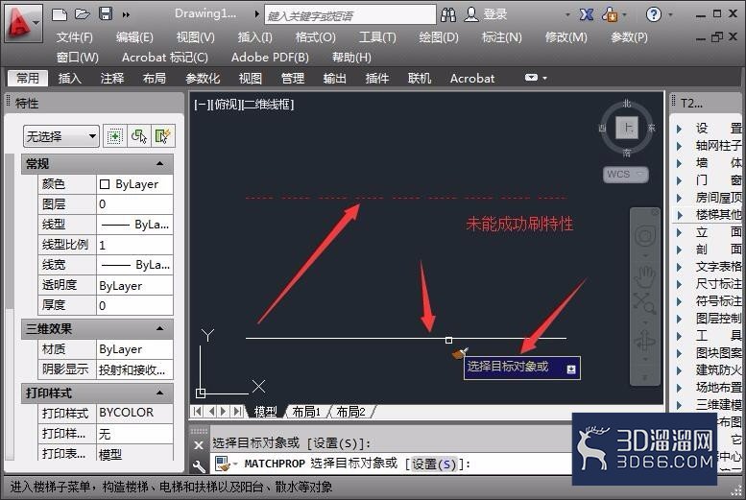The height and width of the screenshot is (500, 746).
Task: Click the Open file folder icon
Action: pos(83,14)
